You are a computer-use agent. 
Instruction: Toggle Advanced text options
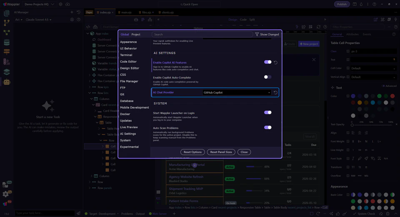389,86
